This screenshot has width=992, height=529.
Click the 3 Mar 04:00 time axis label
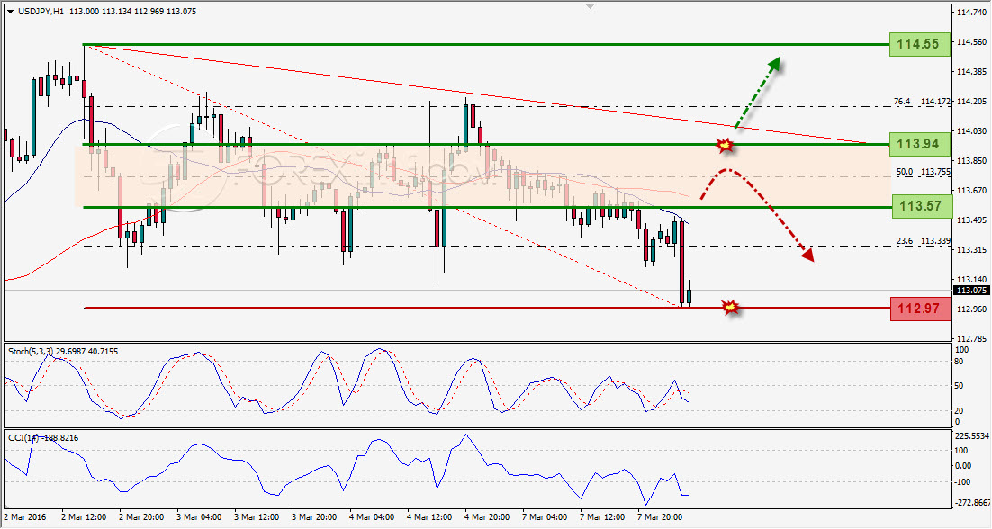(199, 517)
